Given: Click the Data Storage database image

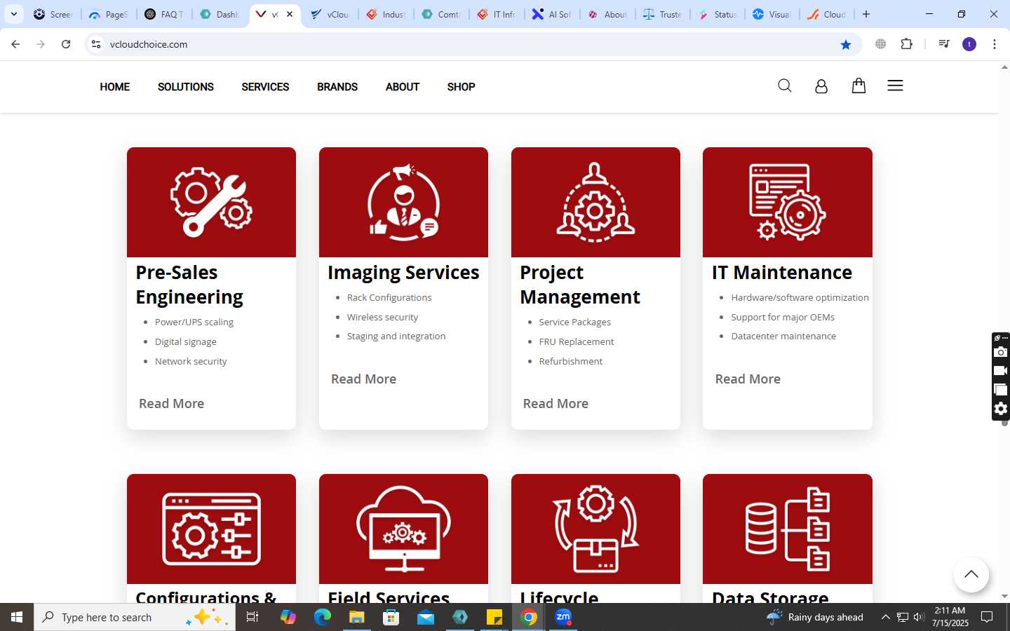Looking at the screenshot, I should coord(788,529).
